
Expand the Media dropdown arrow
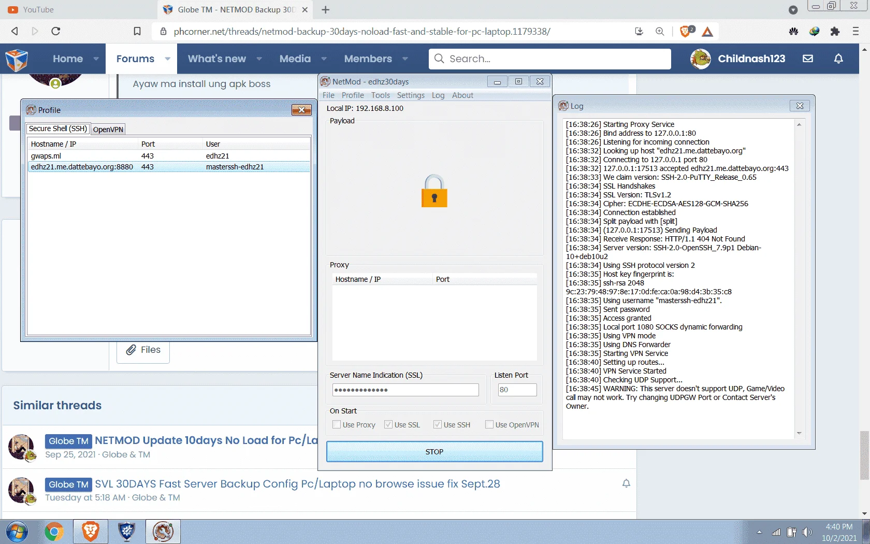click(x=324, y=59)
